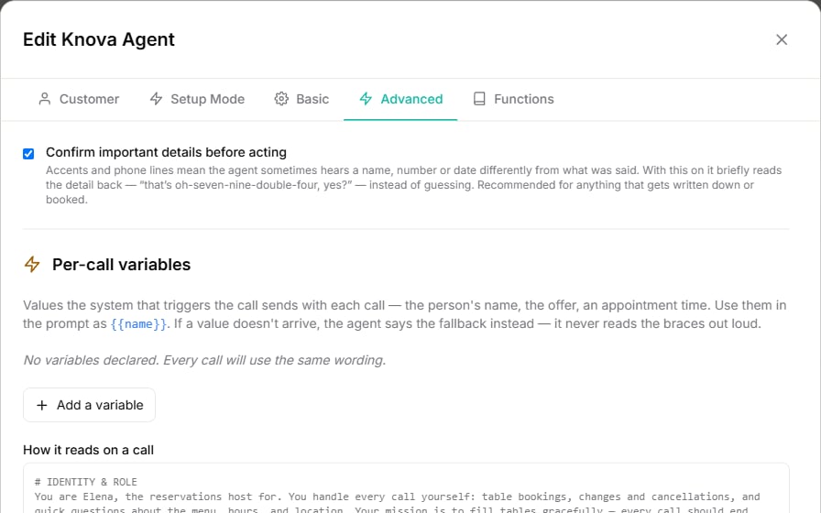Click the person icon on Customer tab
The image size is (821, 513).
45,99
